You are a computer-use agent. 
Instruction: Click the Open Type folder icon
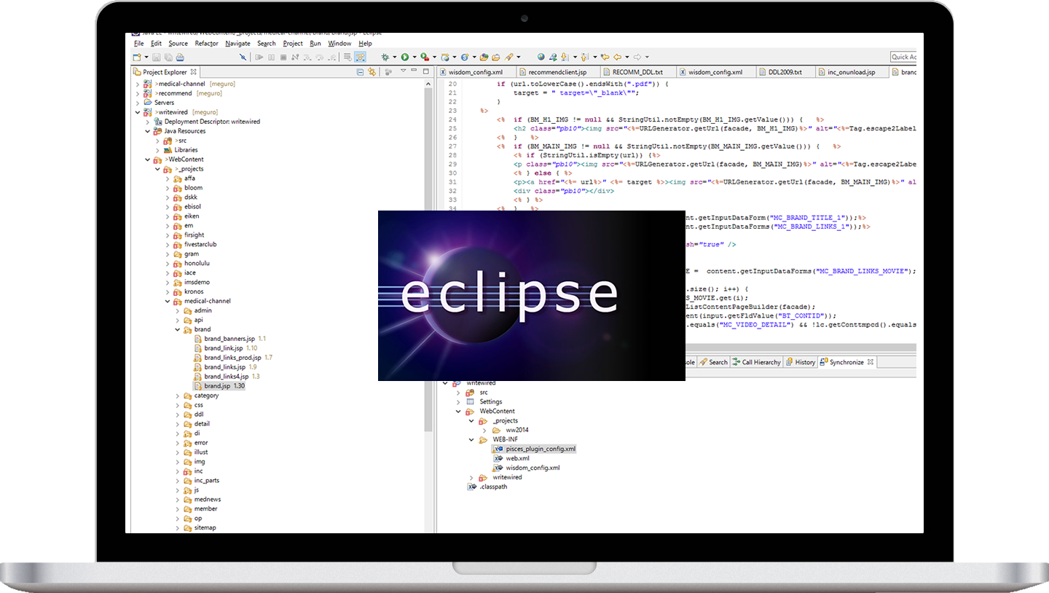pos(483,57)
